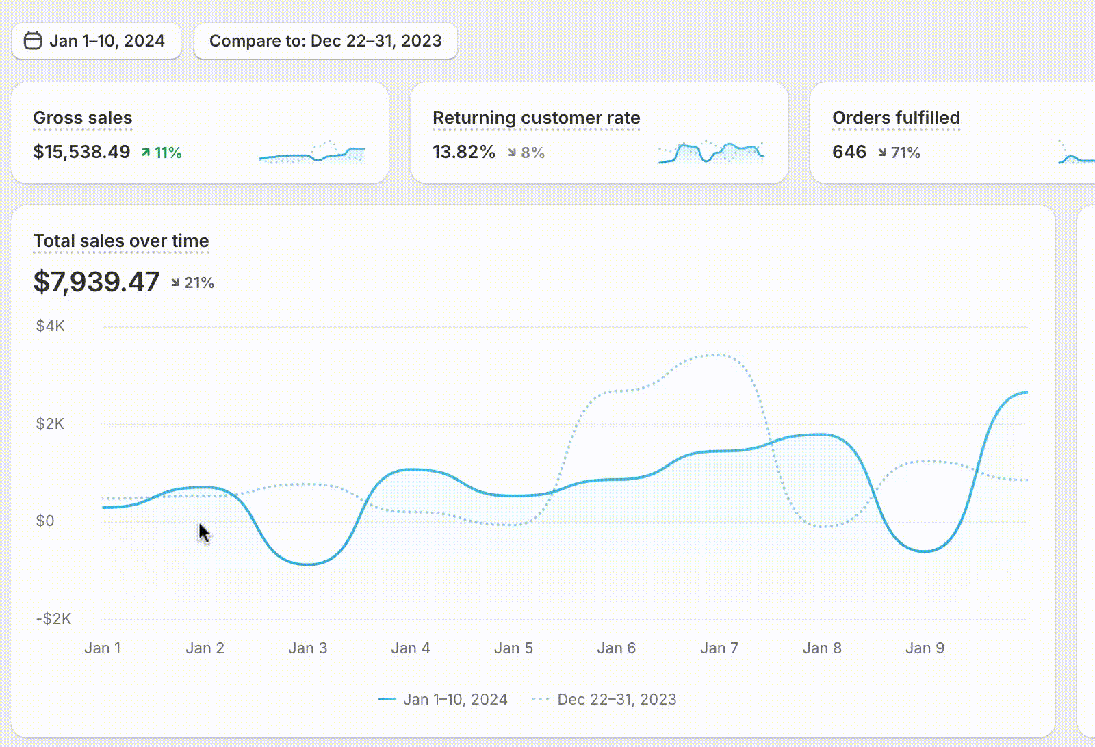The height and width of the screenshot is (747, 1095).
Task: Click the Returning customer rate sparkline
Action: [712, 151]
